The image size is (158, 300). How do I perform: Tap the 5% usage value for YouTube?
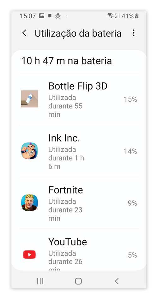[x=132, y=255]
